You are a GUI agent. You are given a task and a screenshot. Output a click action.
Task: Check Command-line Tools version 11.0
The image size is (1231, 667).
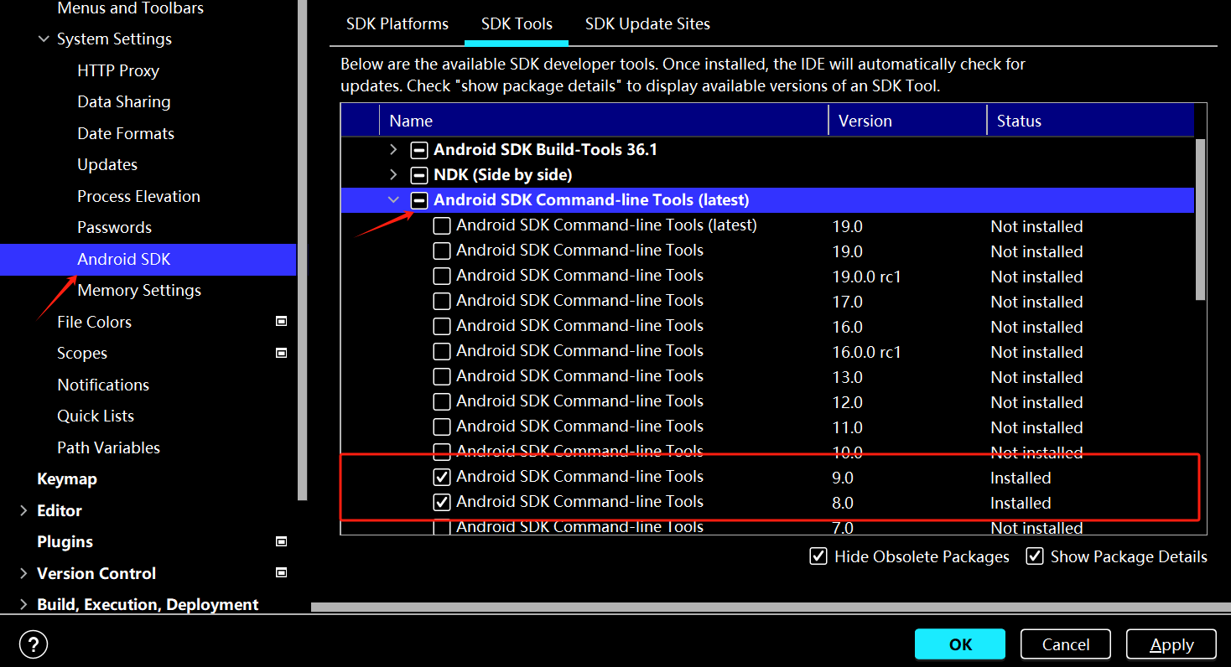click(442, 427)
